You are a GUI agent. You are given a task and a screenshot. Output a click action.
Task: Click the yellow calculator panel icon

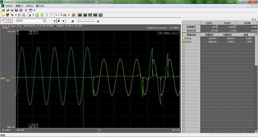pos(74,15)
